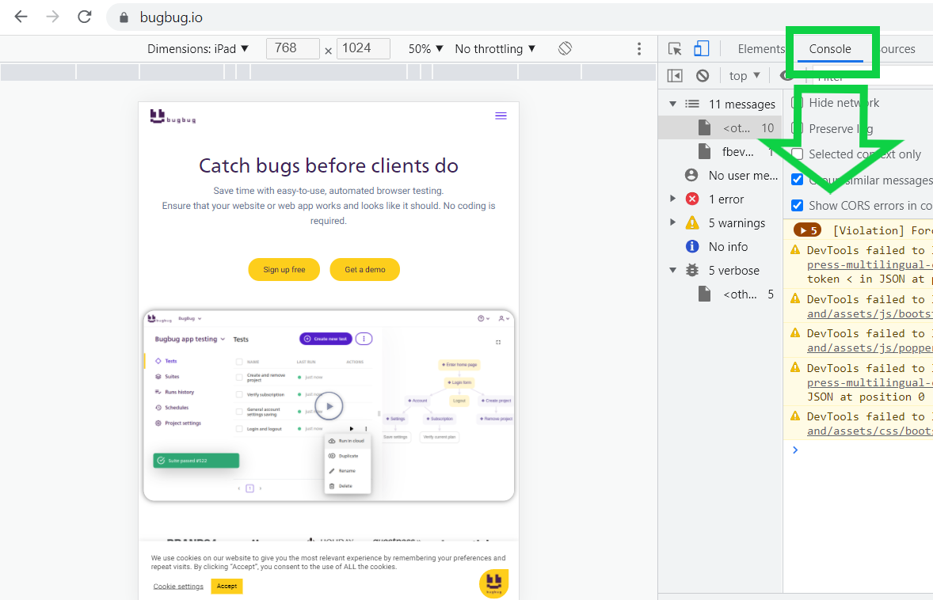Click the yellow bugbug chat bubble
This screenshot has height=600, width=933.
494,583
